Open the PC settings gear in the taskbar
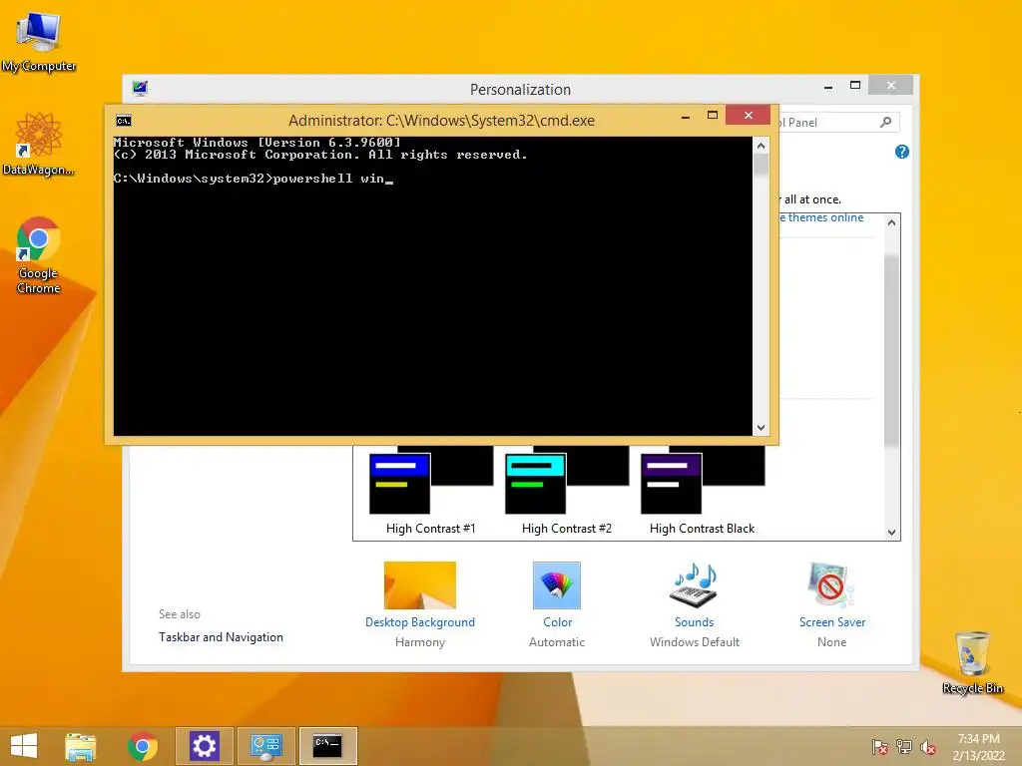This screenshot has height=766, width=1022. click(204, 746)
